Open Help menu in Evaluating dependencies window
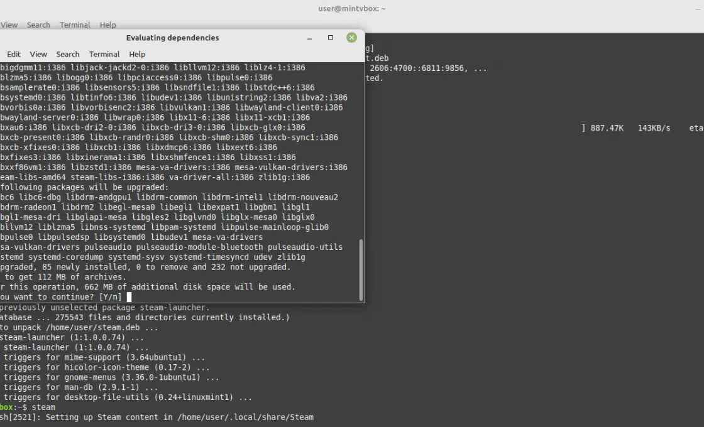This screenshot has height=427, width=704. [x=137, y=54]
